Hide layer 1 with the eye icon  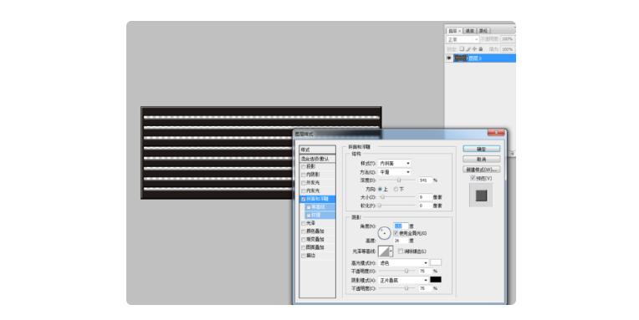pyautogui.click(x=448, y=58)
